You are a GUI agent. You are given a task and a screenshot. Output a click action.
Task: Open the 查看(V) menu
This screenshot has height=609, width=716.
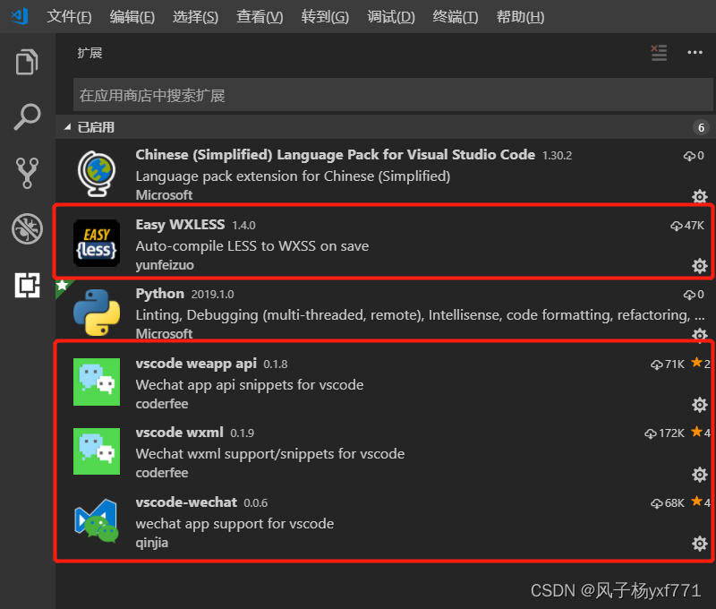tap(260, 17)
